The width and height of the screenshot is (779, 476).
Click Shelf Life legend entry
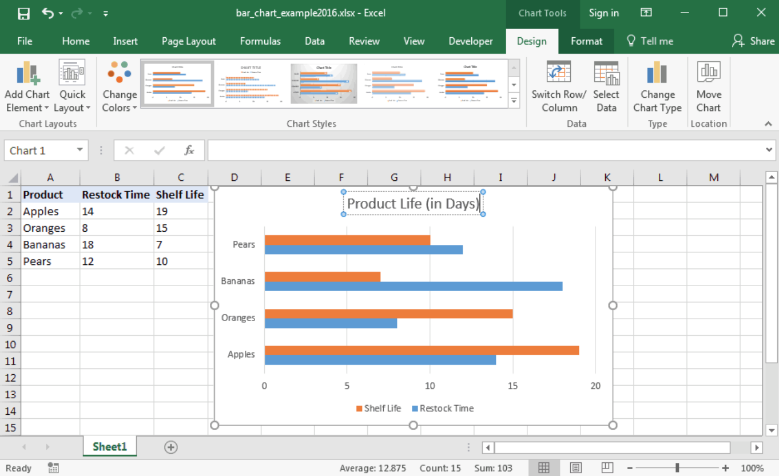pyautogui.click(x=378, y=408)
